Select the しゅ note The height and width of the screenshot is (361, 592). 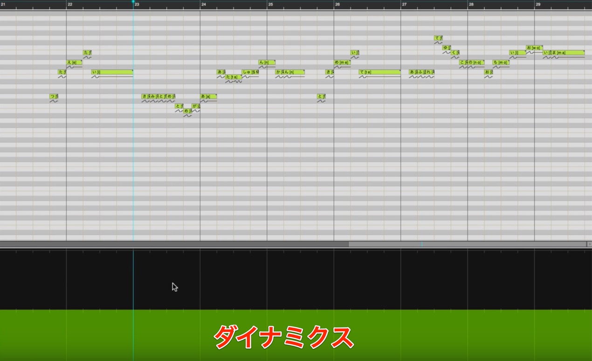pyautogui.click(x=250, y=72)
